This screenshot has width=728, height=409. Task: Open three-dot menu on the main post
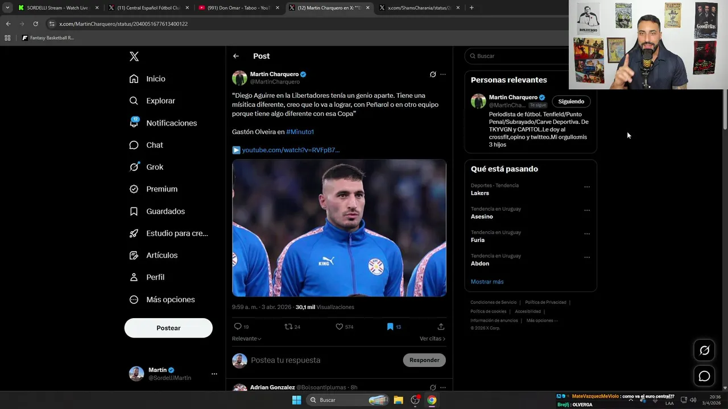pyautogui.click(x=443, y=74)
